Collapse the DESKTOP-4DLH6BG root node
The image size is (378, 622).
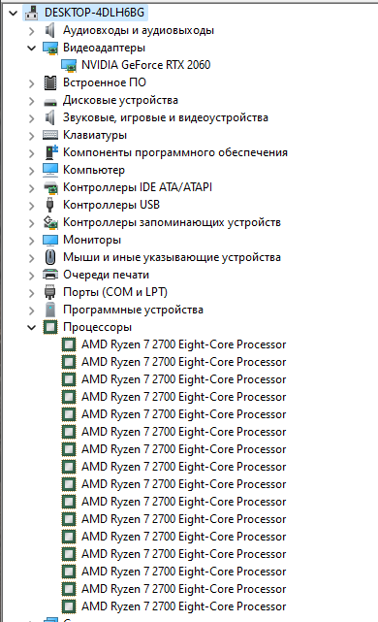[14, 13]
